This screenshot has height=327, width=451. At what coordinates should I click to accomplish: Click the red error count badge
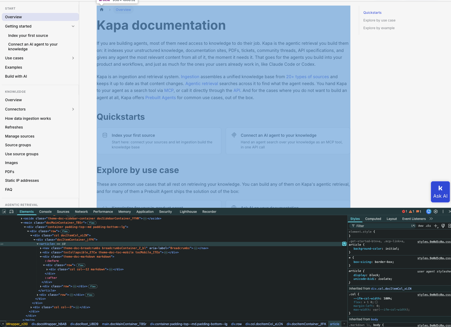click(405, 211)
